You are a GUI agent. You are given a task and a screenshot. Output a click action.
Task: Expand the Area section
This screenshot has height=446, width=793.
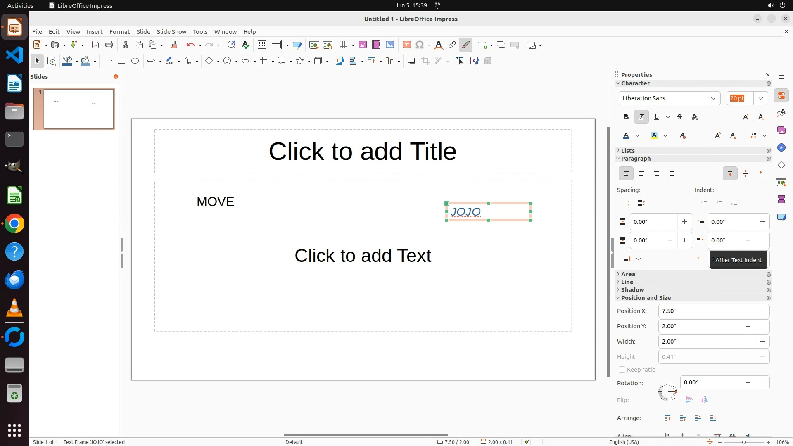(628, 274)
